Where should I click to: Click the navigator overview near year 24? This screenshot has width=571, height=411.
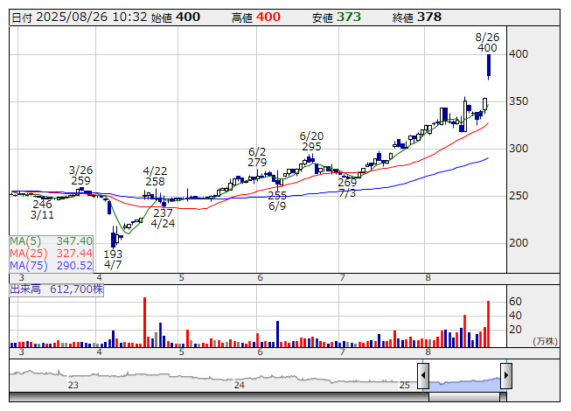[x=240, y=380]
